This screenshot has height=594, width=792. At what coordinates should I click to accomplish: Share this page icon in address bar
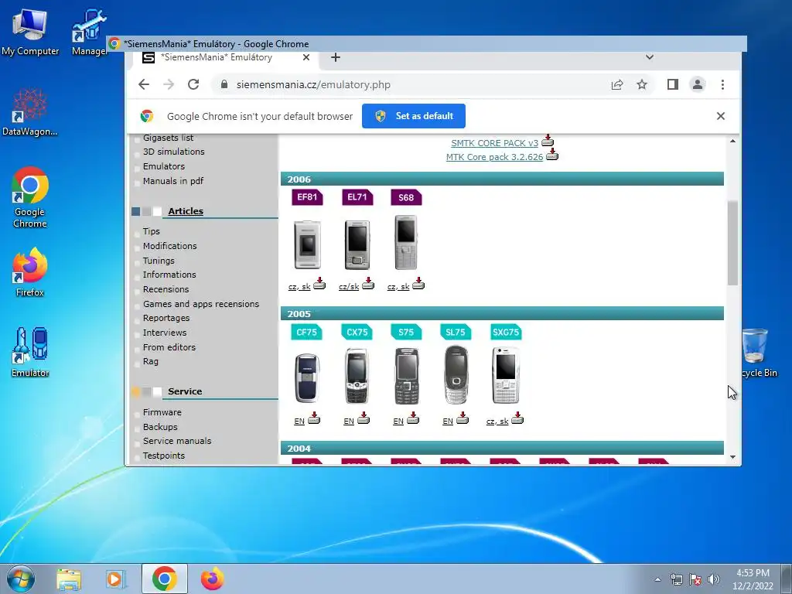(x=616, y=84)
